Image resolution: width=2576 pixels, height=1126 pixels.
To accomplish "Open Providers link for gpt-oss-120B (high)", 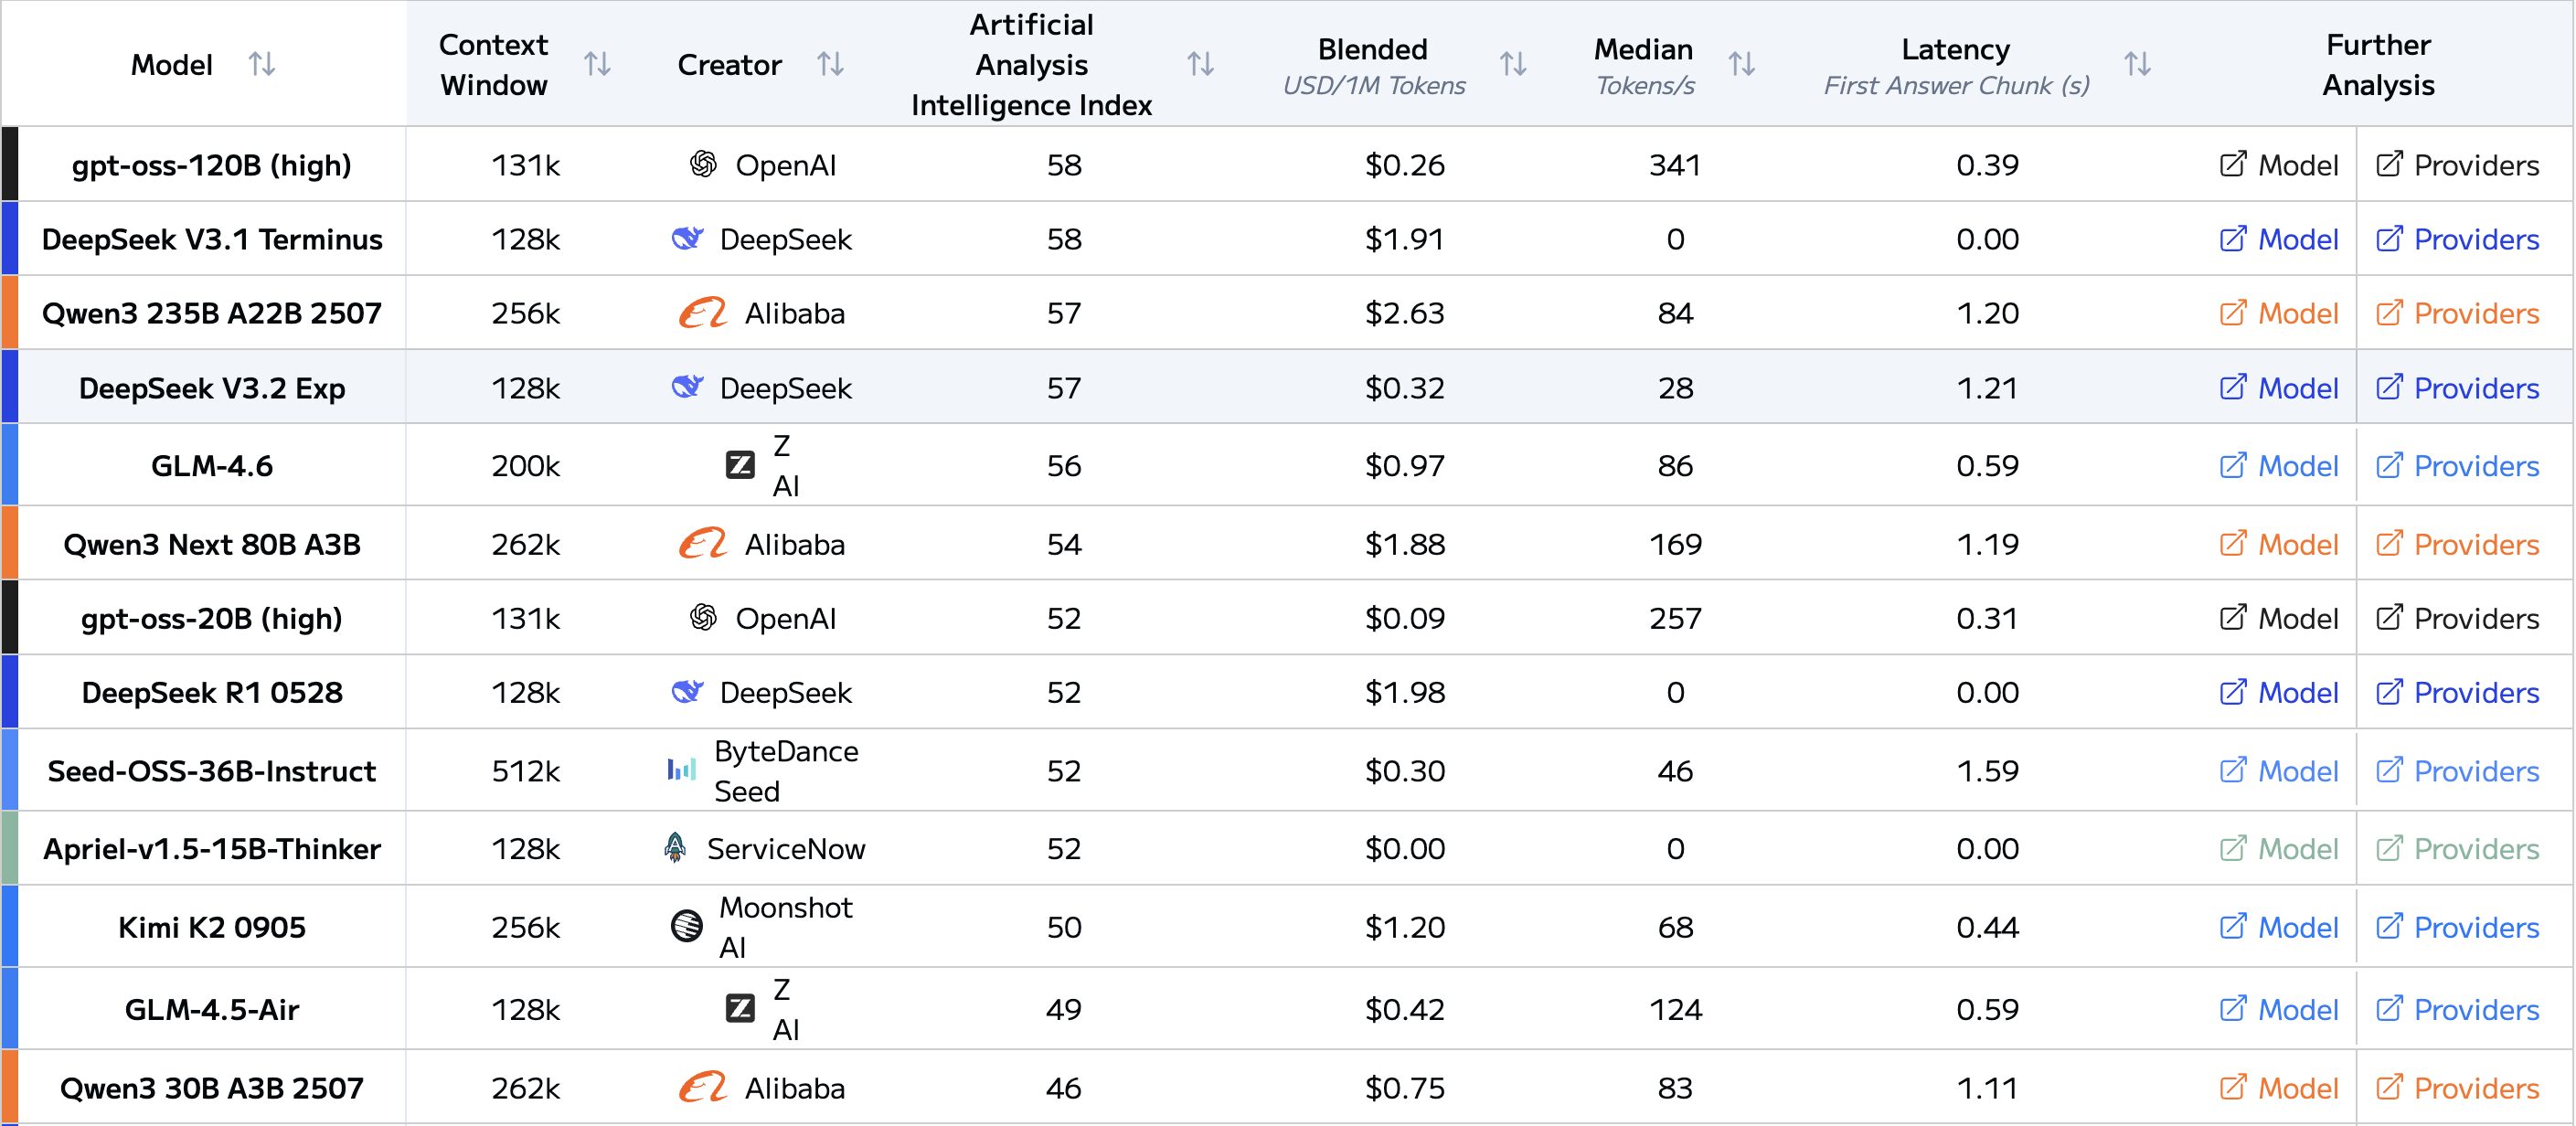I will pos(2457,165).
